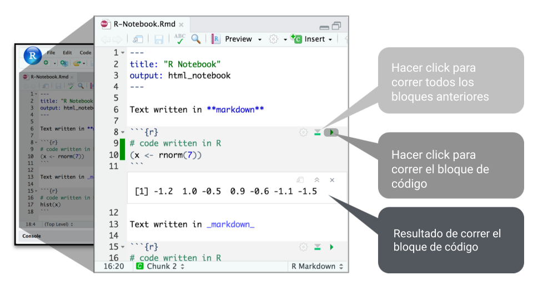This screenshot has width=533, height=300.
Task: Collapse the chunk output with double chevron
Action: 316,180
